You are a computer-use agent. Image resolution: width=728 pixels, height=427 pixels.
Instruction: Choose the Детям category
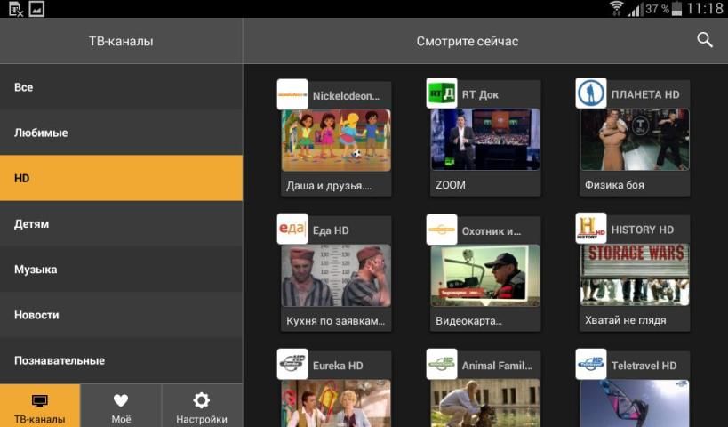click(121, 224)
